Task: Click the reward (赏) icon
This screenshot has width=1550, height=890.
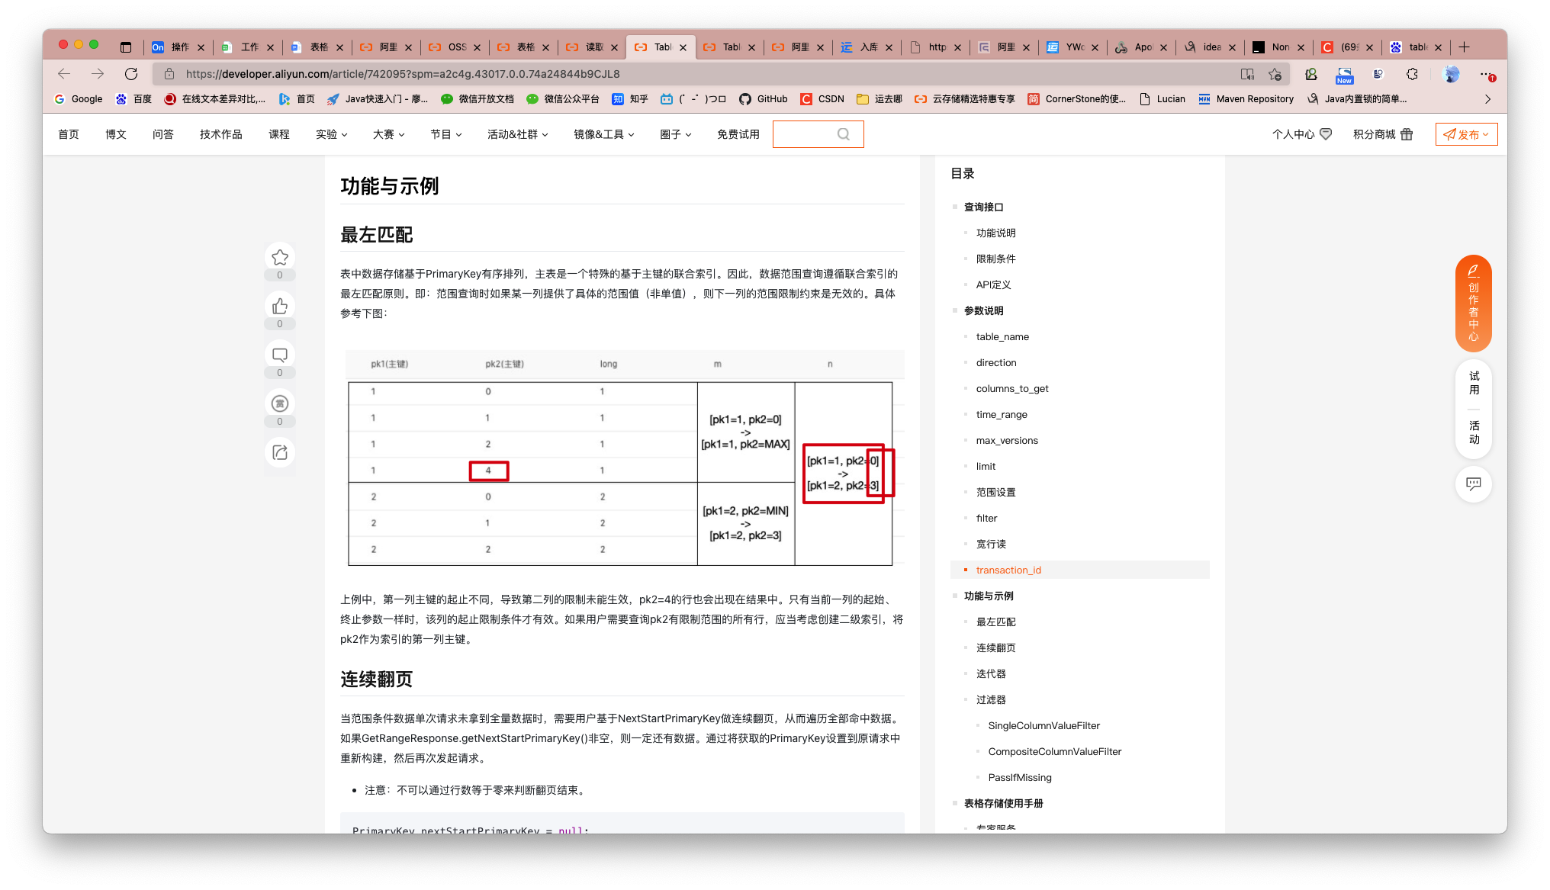Action: [x=280, y=403]
